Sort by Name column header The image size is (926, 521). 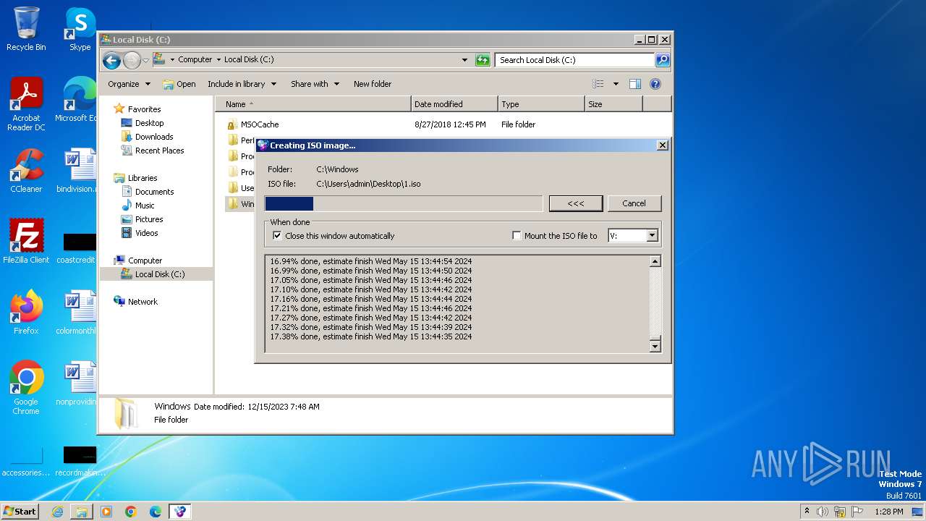pos(313,104)
